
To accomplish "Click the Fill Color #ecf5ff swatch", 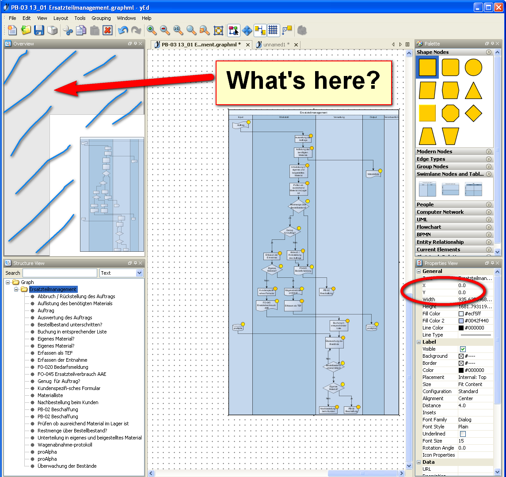I will pos(461,314).
